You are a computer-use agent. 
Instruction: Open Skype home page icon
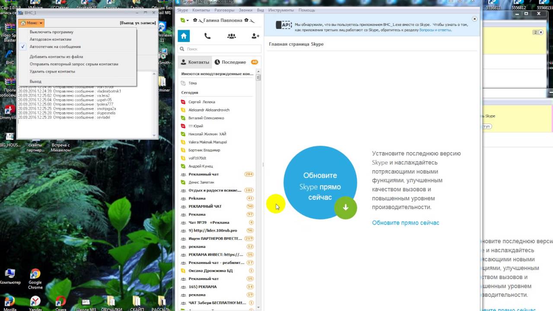184,36
